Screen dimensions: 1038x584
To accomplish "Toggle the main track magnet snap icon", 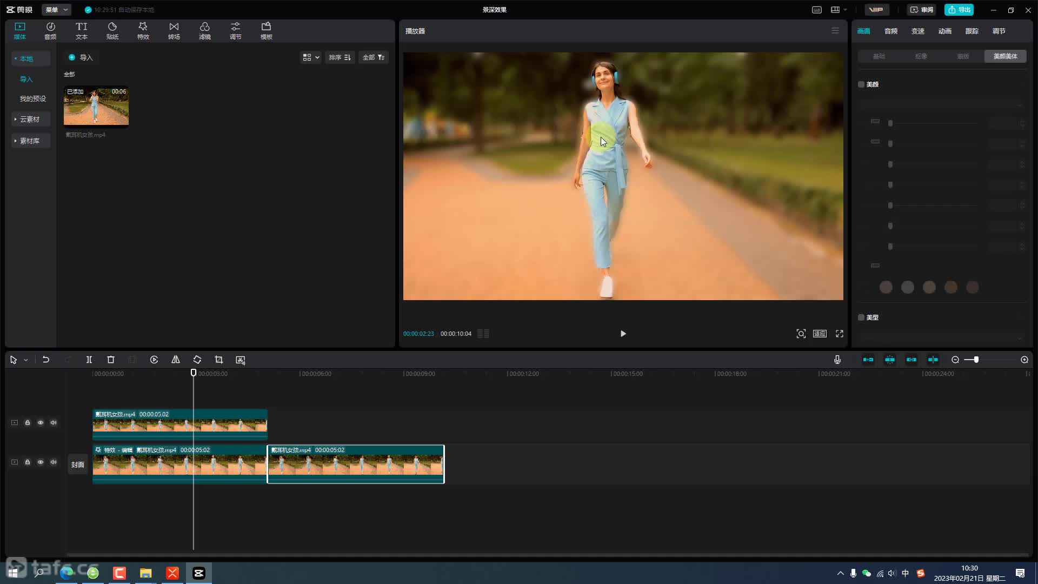I will 868,360.
